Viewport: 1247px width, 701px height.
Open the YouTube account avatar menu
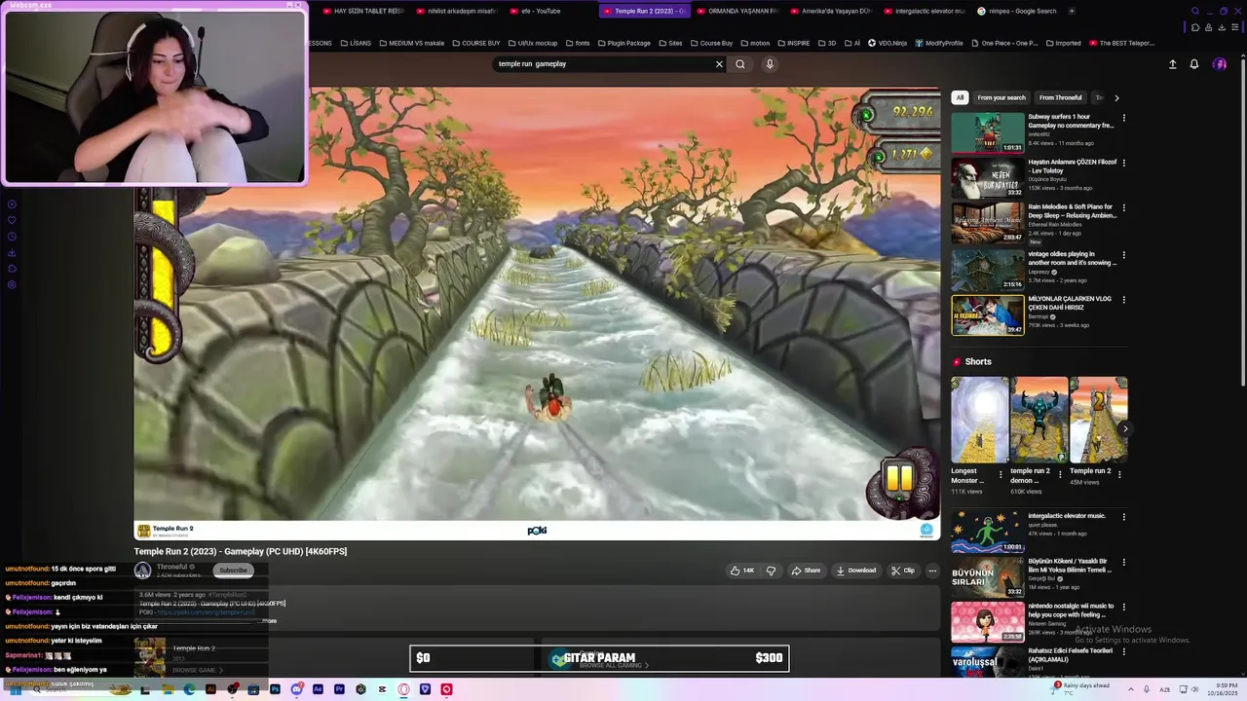[x=1220, y=64]
